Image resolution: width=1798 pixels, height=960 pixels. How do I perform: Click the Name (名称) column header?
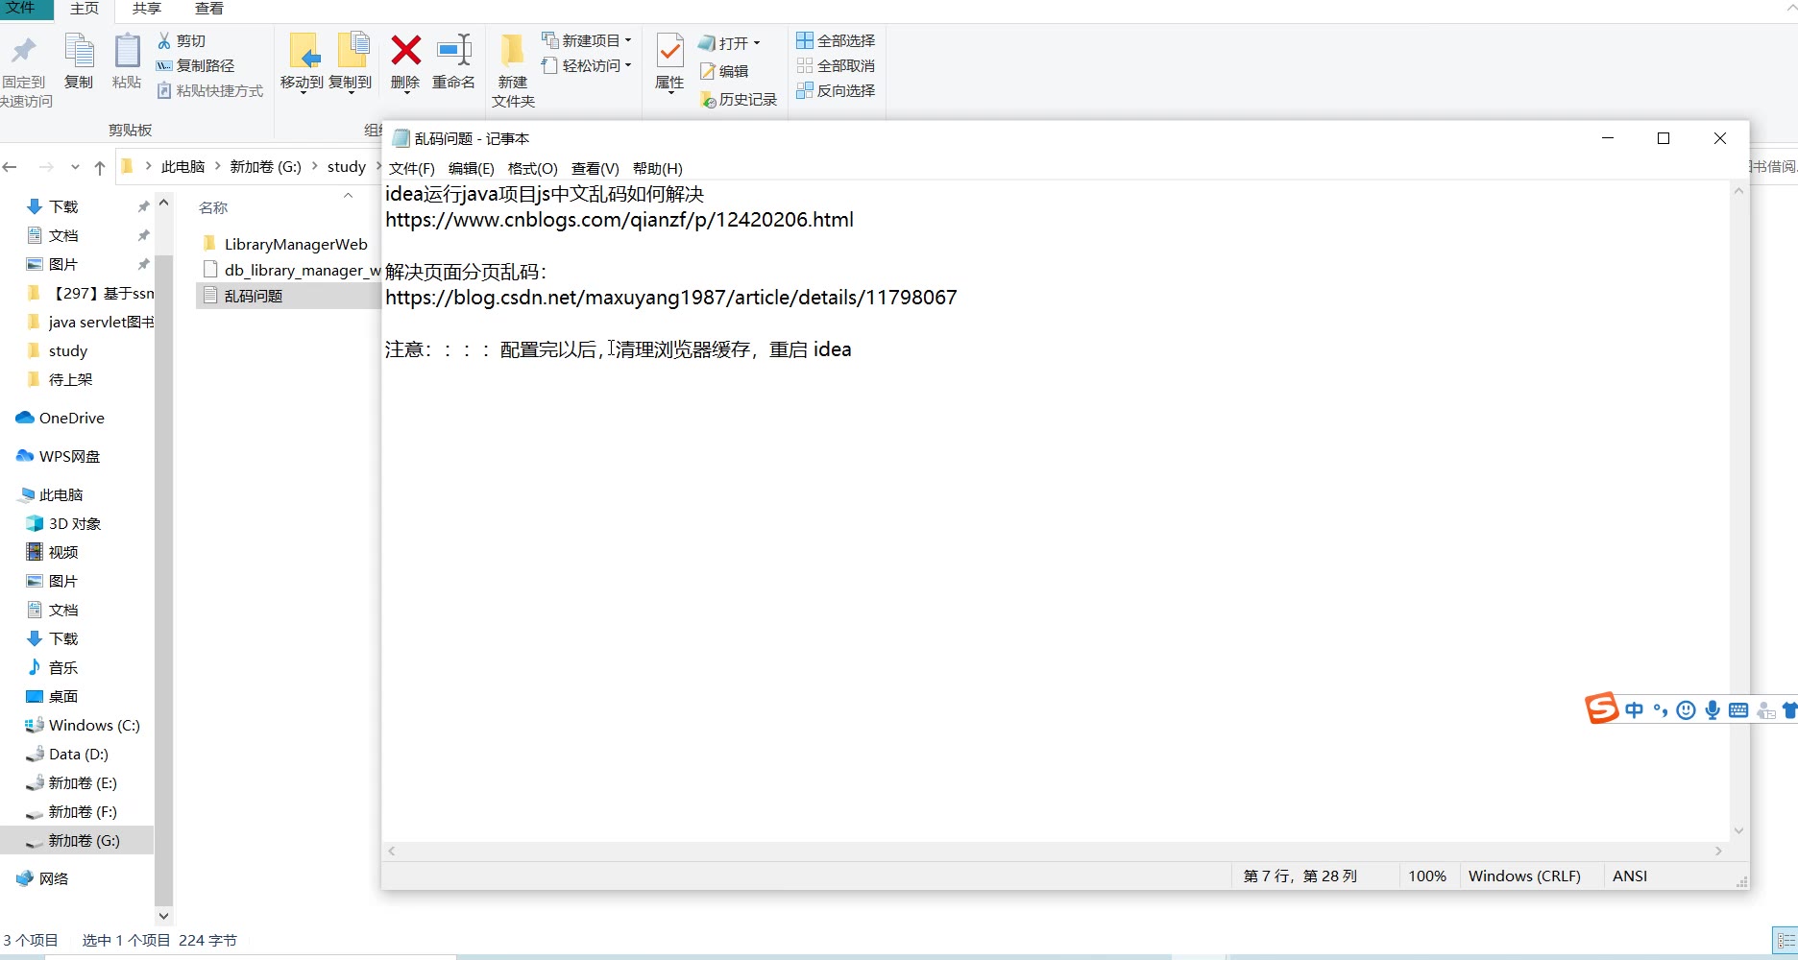[213, 207]
